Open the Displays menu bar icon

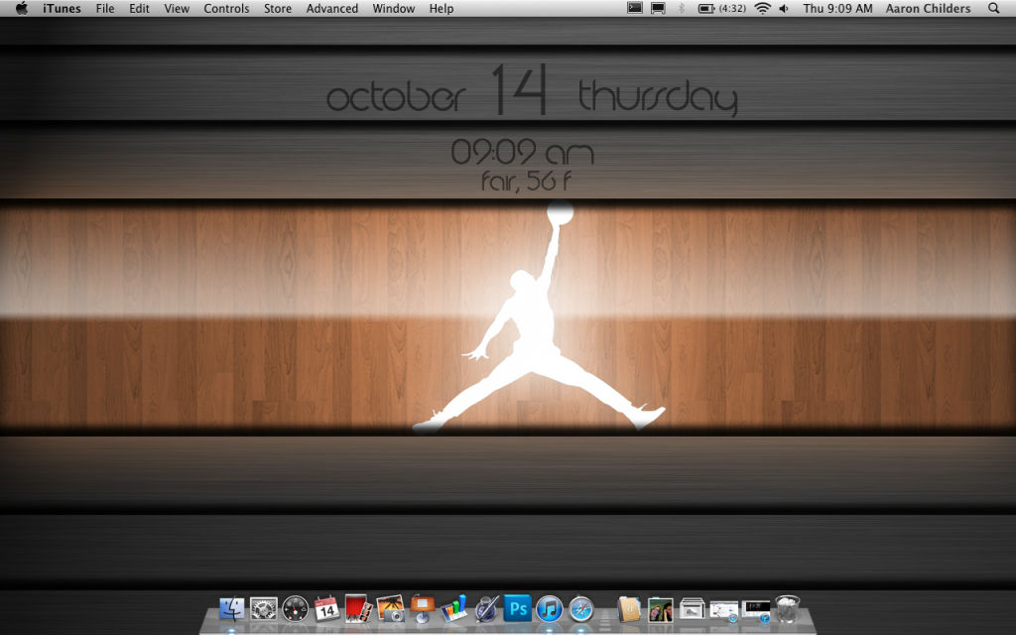659,8
